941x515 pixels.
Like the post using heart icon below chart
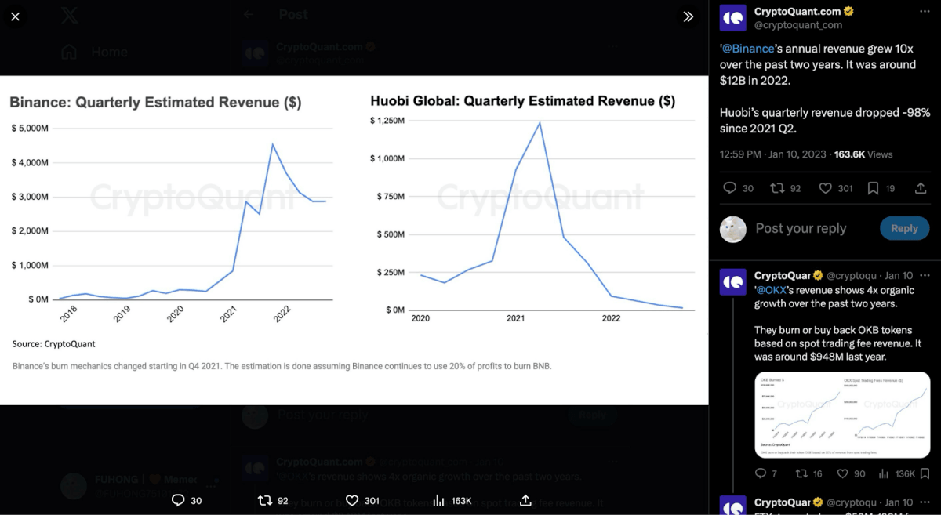pyautogui.click(x=351, y=500)
